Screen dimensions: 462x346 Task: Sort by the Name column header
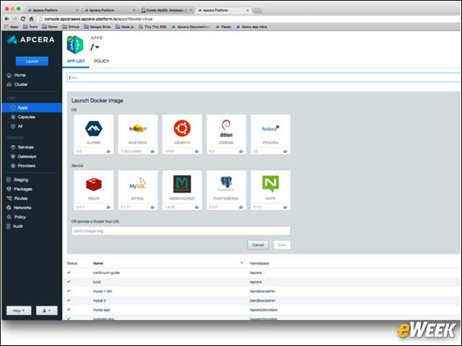(x=98, y=263)
